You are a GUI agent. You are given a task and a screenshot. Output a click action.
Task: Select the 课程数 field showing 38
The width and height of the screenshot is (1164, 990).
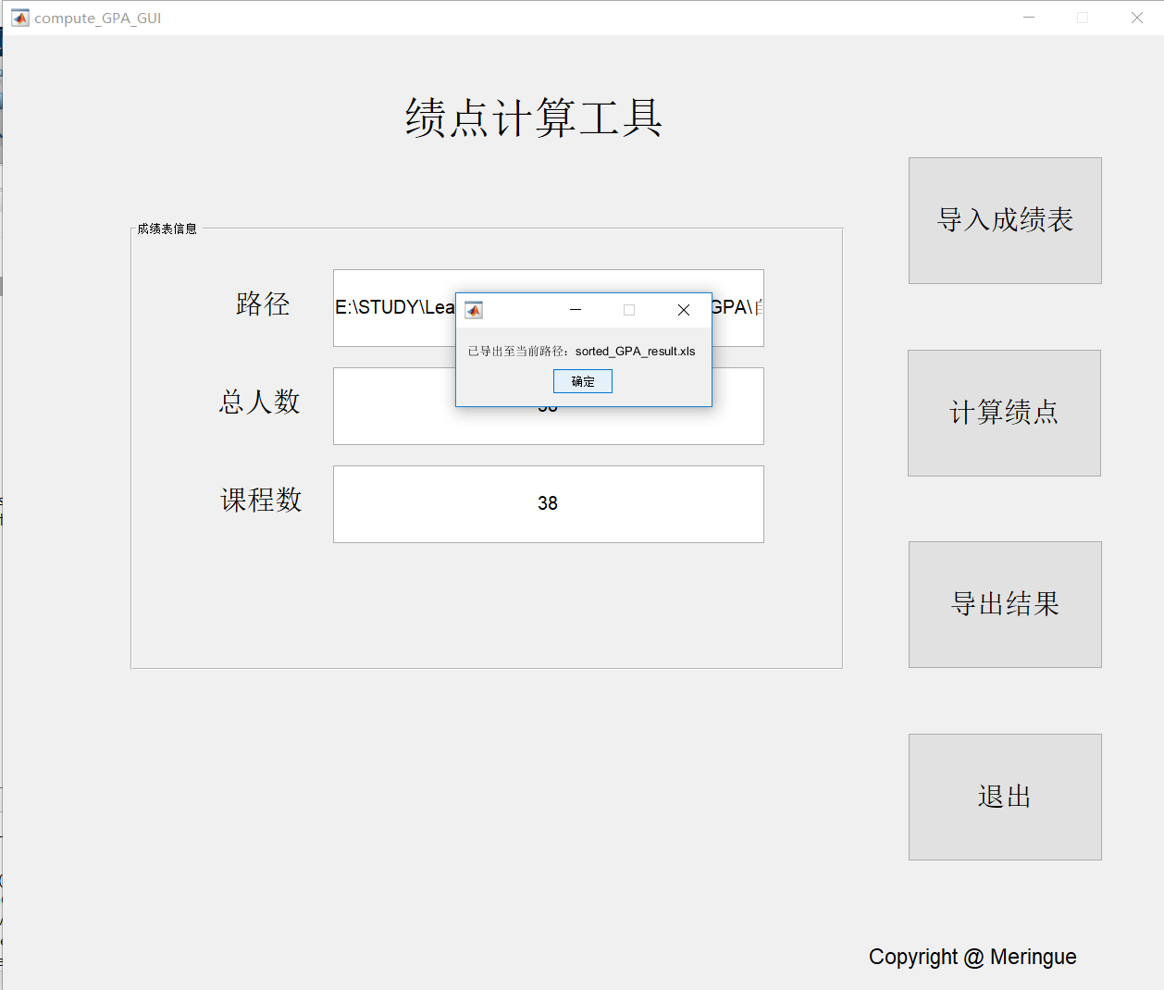pos(548,503)
